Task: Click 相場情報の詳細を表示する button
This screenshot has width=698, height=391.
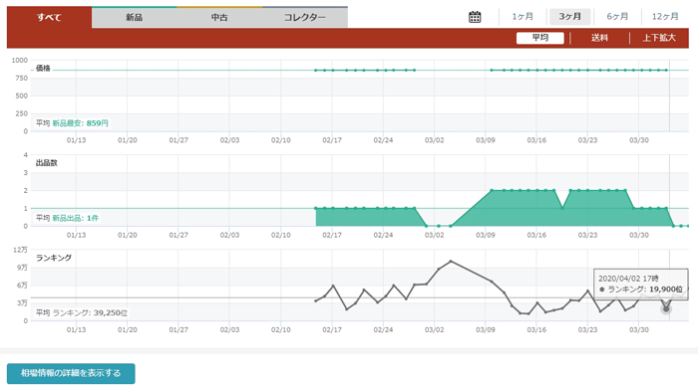Action: coord(71,373)
